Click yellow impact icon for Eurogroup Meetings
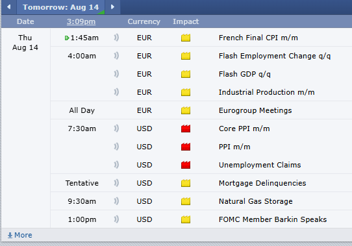 click(186, 110)
